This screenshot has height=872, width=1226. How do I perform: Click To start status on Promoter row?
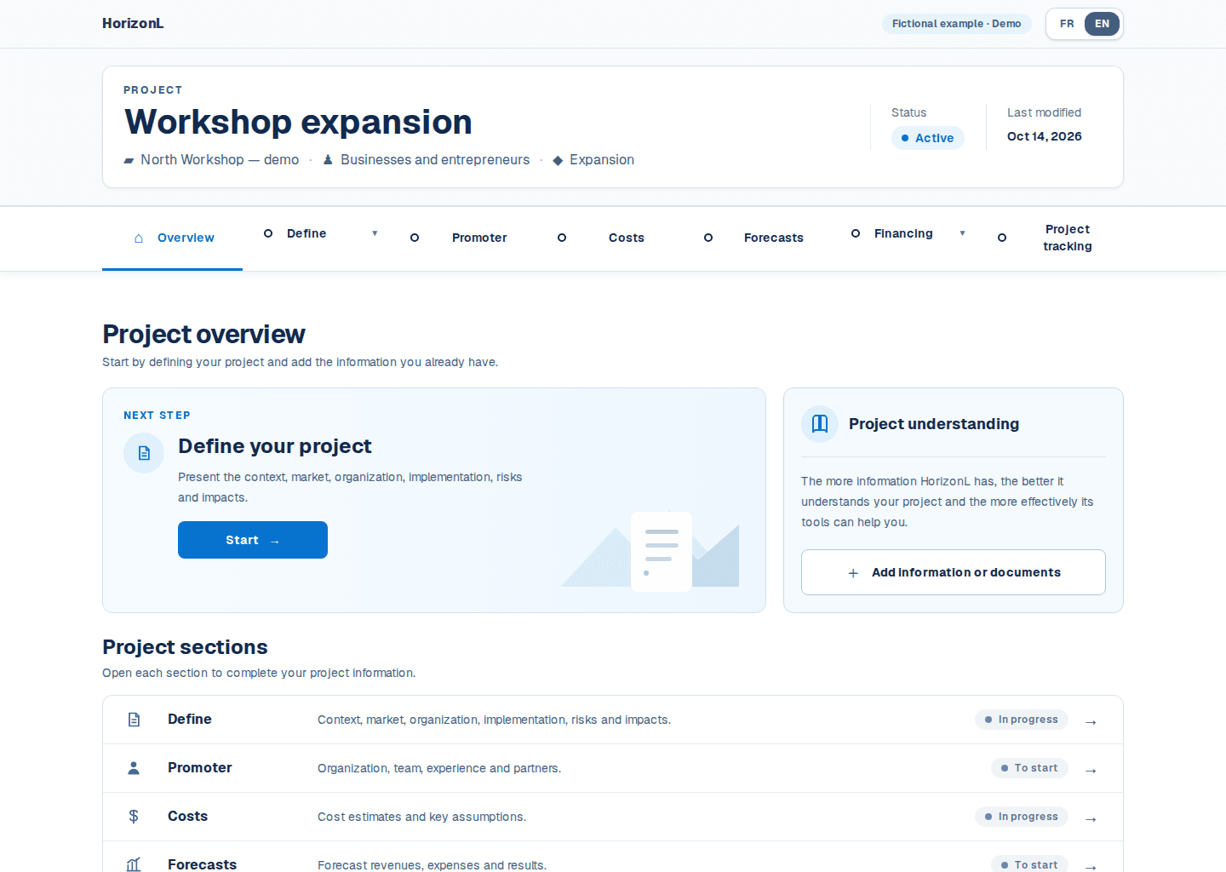tap(1029, 768)
